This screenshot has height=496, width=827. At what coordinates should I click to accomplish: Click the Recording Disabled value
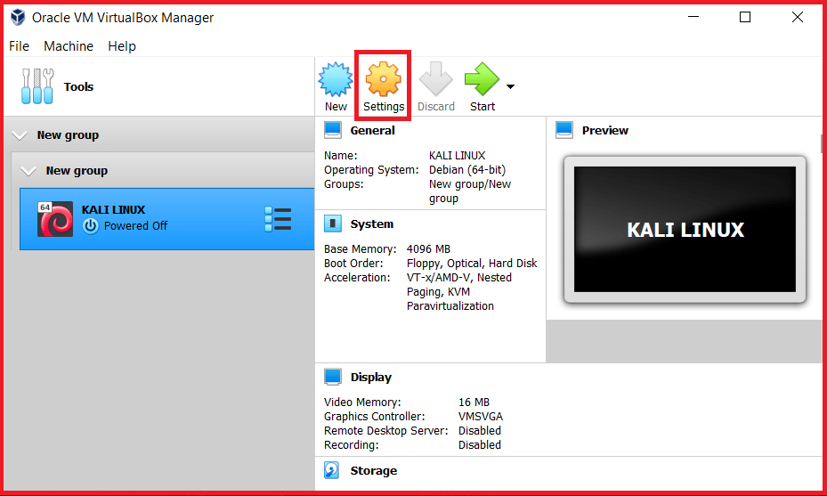(x=480, y=445)
